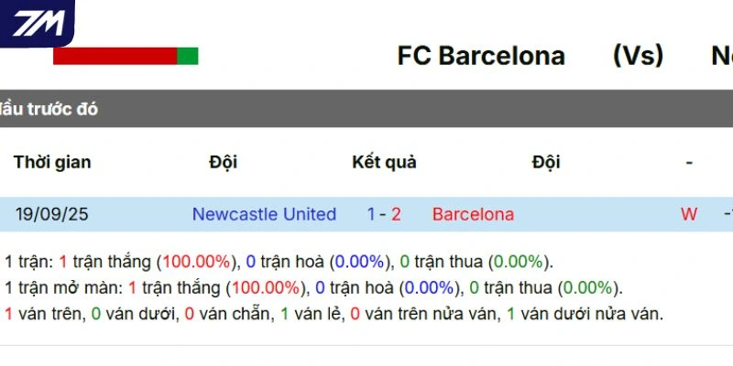Select the 19/09/25 match date
Image resolution: width=733 pixels, height=366 pixels.
(x=52, y=214)
